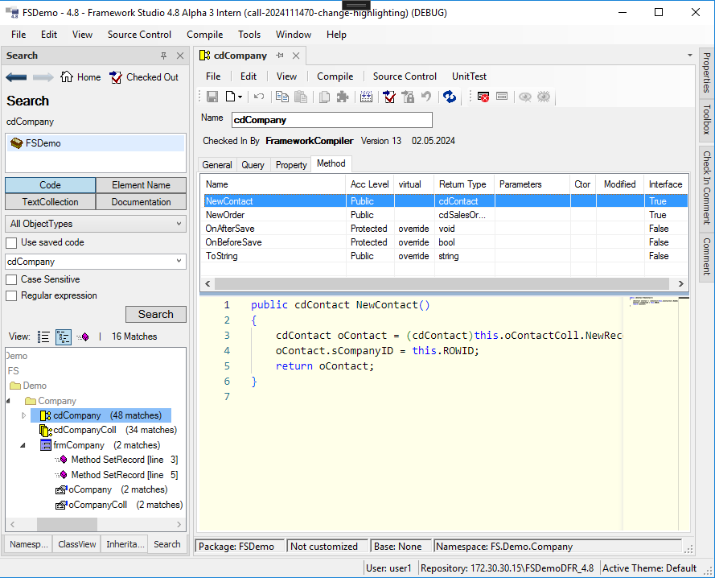Click the small window panel icon
Image resolution: width=715 pixels, height=578 pixels.
(502, 97)
